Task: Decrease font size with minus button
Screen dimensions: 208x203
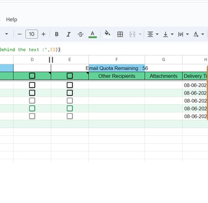Action: 19,34
